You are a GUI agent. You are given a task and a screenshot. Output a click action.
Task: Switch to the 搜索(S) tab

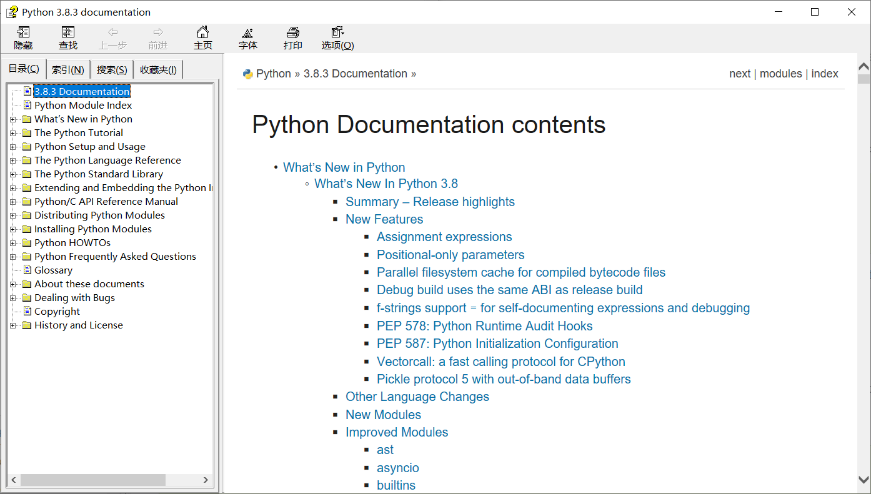(x=111, y=69)
